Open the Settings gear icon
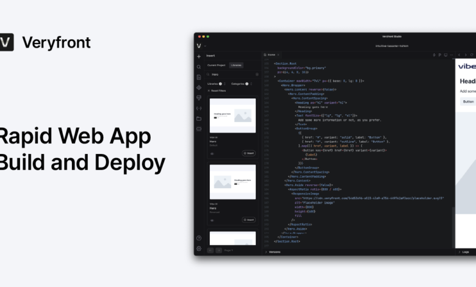The height and width of the screenshot is (287, 476). (199, 249)
